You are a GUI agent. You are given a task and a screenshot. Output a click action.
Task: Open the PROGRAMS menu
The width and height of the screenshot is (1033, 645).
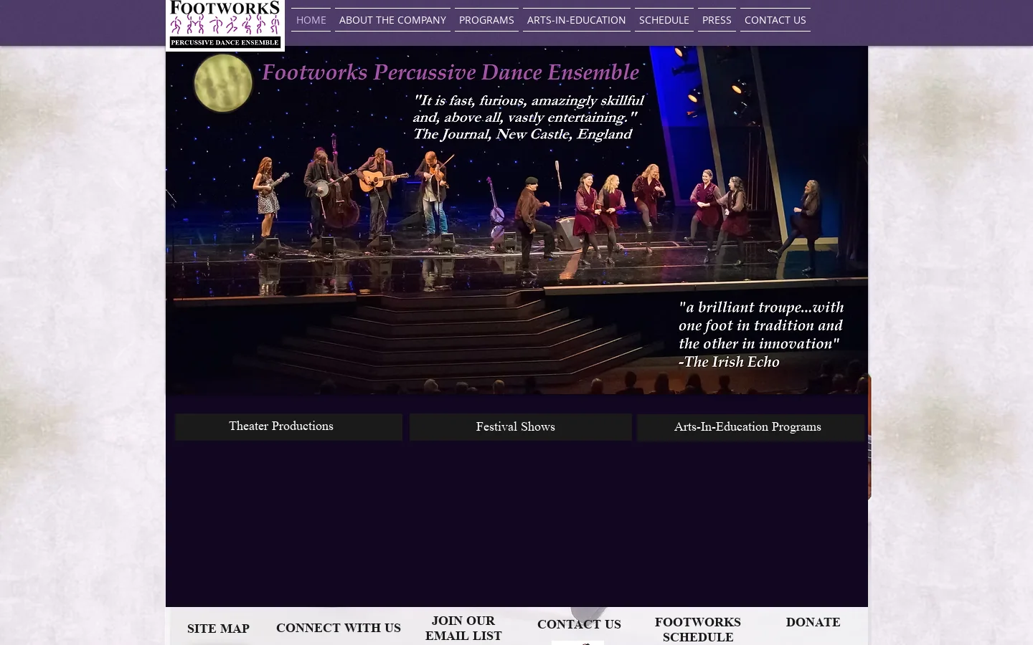(x=486, y=20)
